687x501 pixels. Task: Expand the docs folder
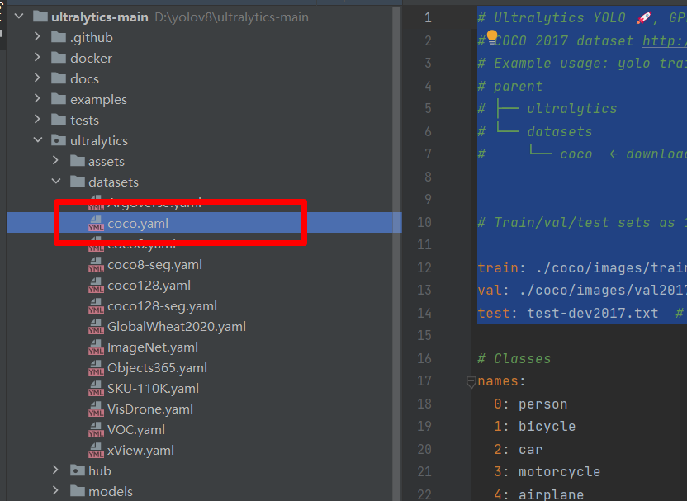point(38,78)
